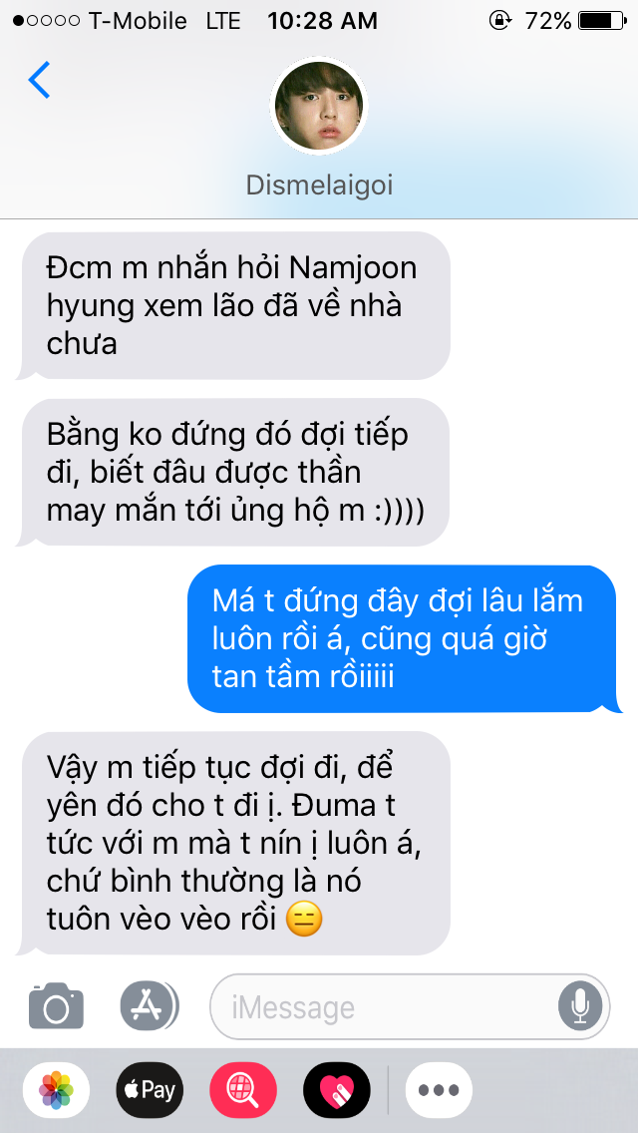638x1133 pixels.
Task: Tap the microphone dictation icon
Action: pos(579,1006)
